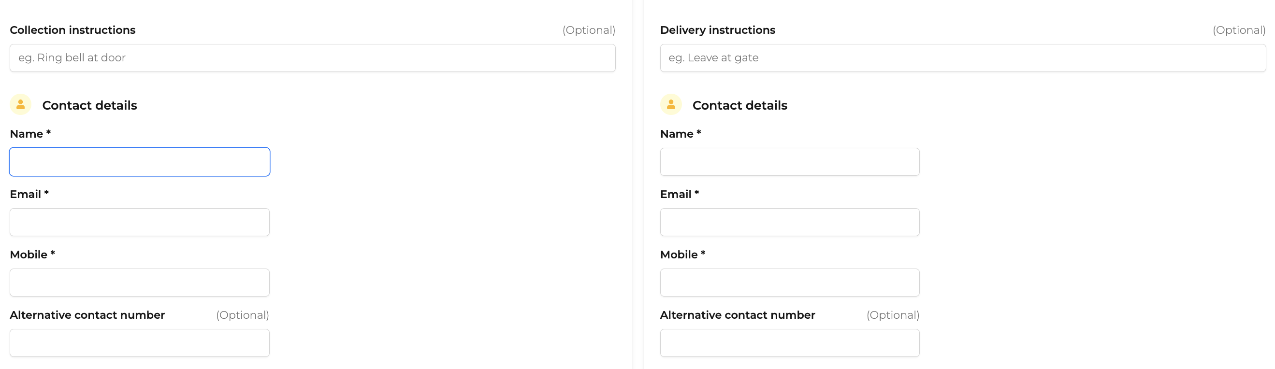Focus the Collection instructions input field
Screen dimensions: 1275x369
point(312,58)
